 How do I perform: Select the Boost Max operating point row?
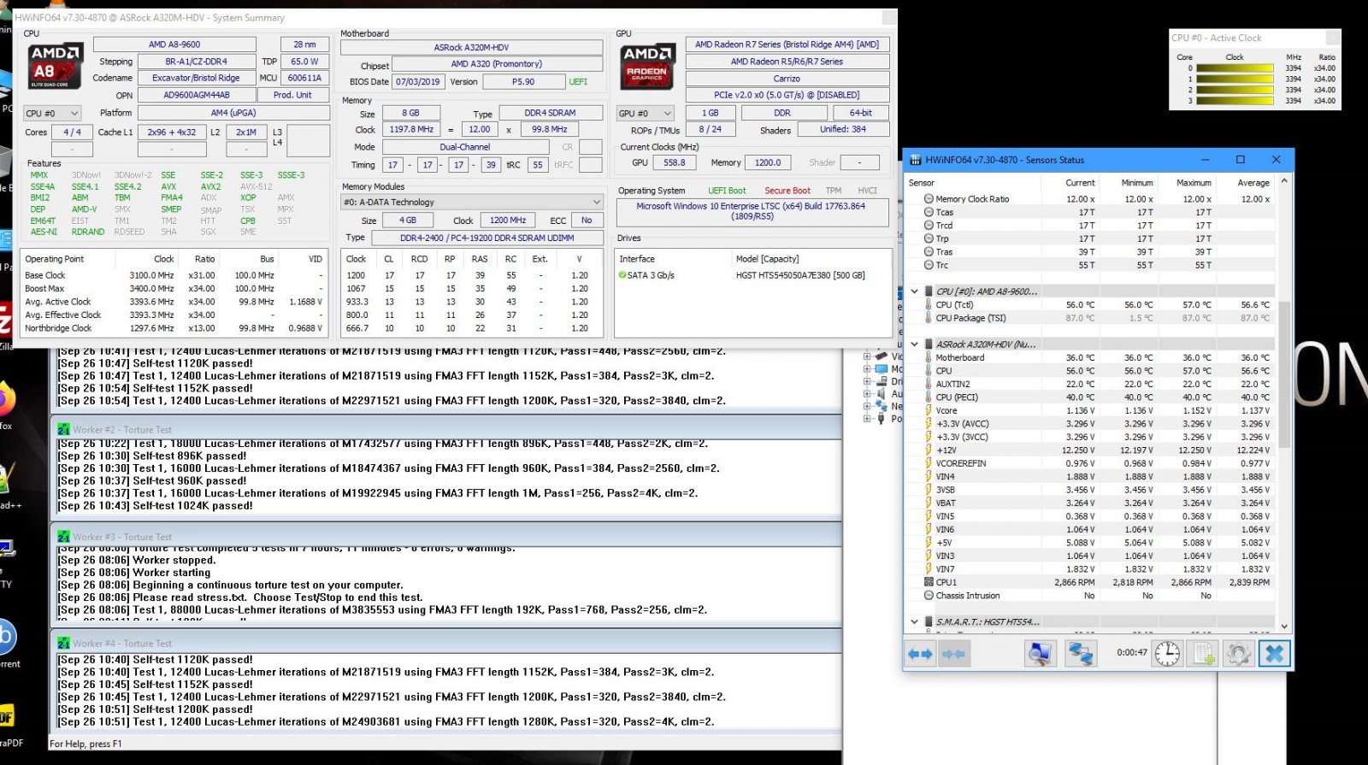coord(174,289)
